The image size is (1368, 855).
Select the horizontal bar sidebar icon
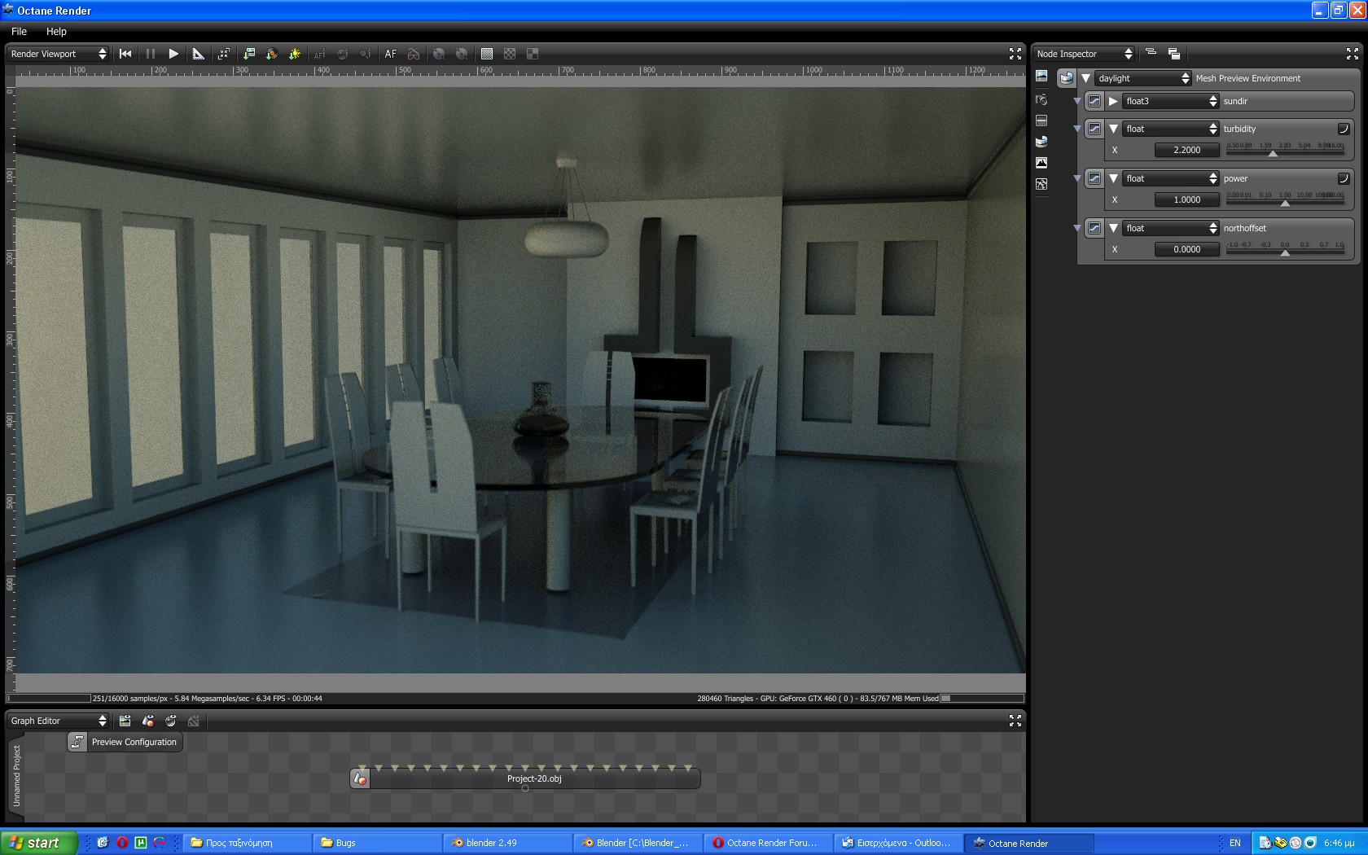[x=1041, y=121]
